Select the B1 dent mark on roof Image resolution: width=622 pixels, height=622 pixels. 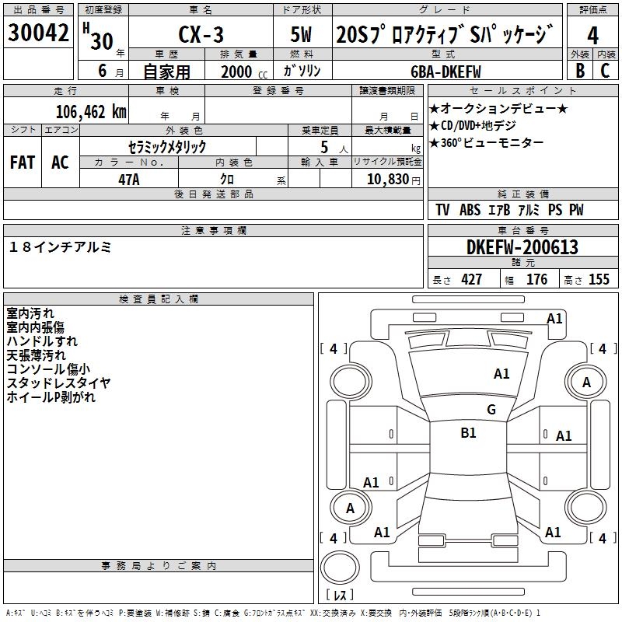[468, 433]
